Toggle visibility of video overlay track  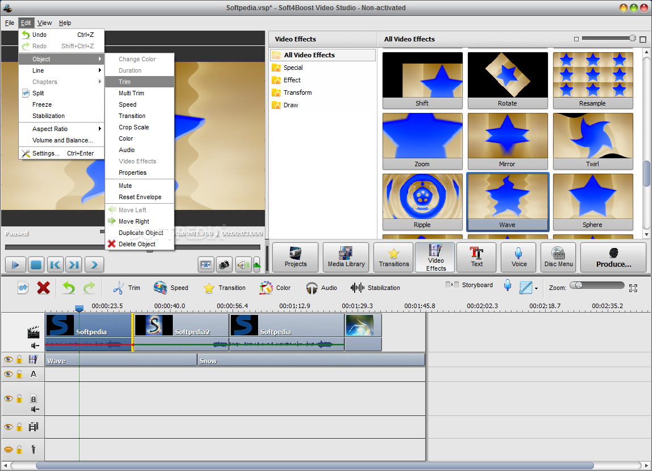(x=9, y=398)
